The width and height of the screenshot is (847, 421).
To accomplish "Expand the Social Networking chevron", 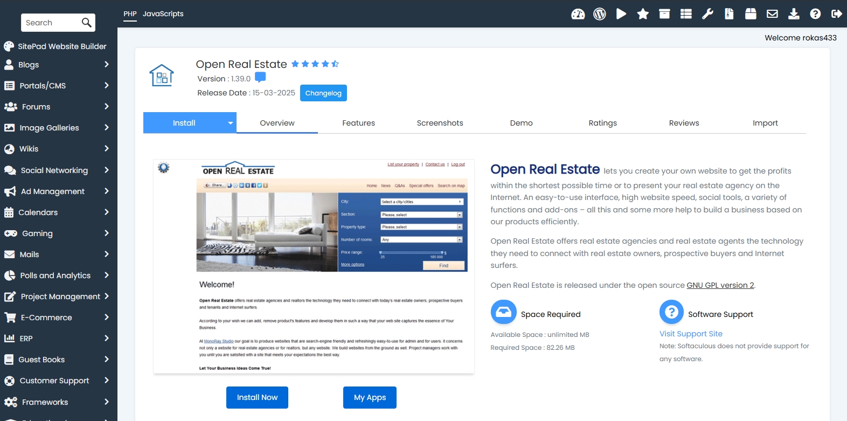I will click(107, 170).
